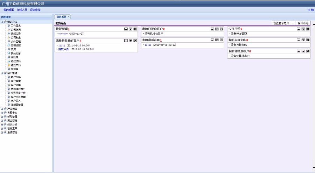Open dropdown arrow of 我的已报价客户 panel

click(217, 29)
